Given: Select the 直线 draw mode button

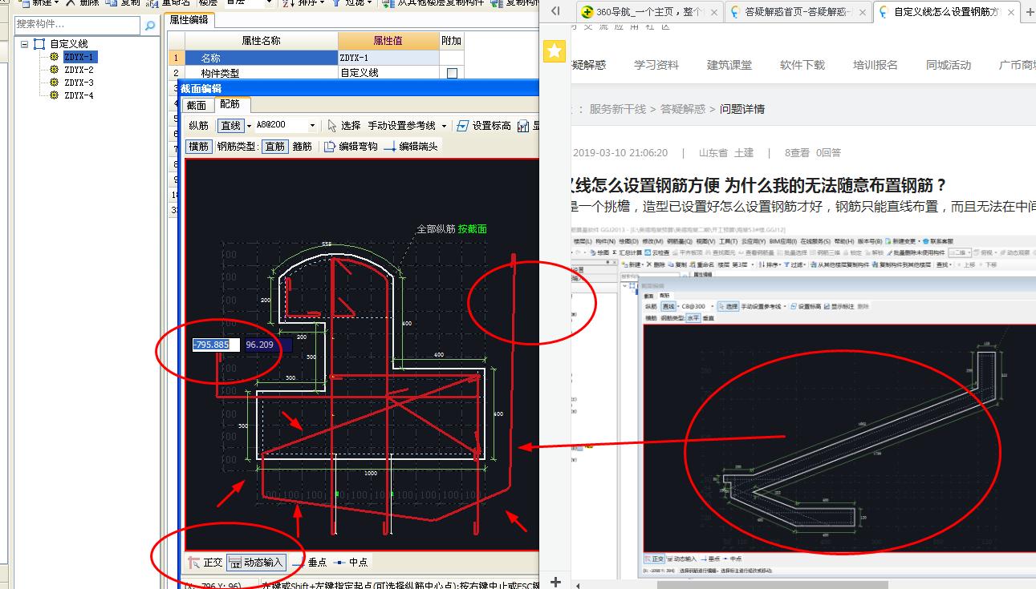Looking at the screenshot, I should tap(231, 126).
